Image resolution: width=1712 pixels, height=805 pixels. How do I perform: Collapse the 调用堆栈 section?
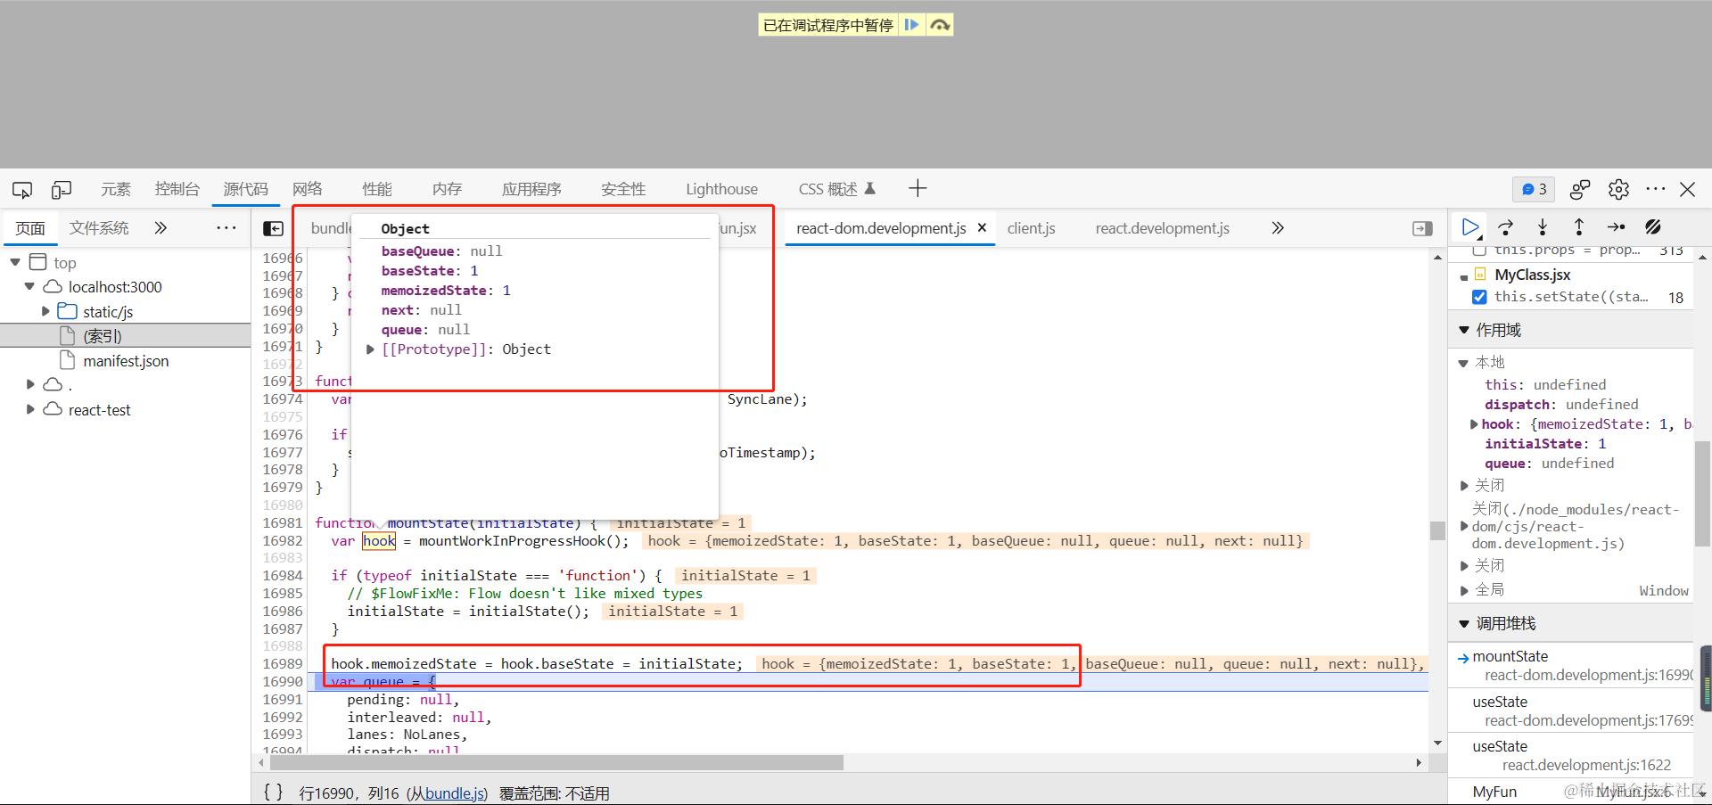point(1463,623)
